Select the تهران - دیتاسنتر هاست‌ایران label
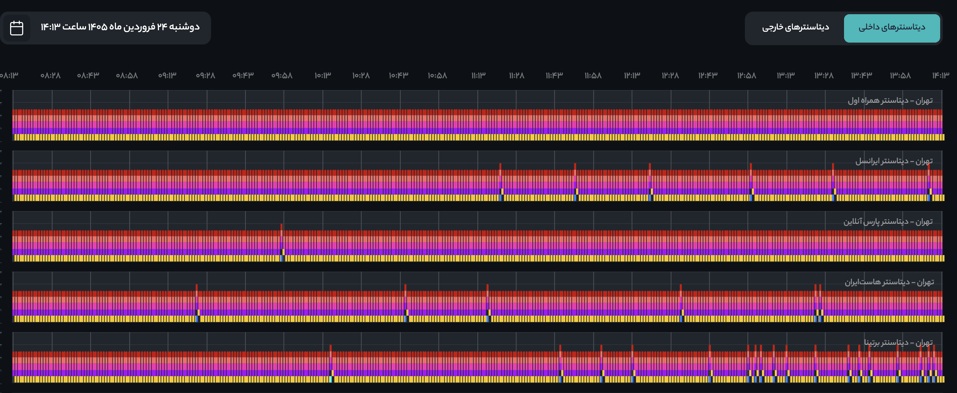 (889, 282)
